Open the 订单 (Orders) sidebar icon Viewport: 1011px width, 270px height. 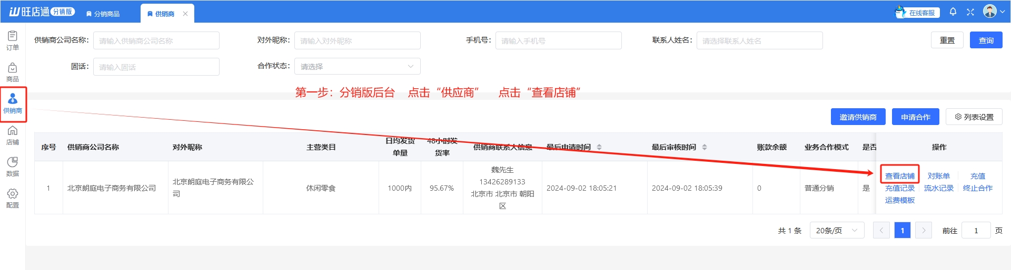pos(13,40)
